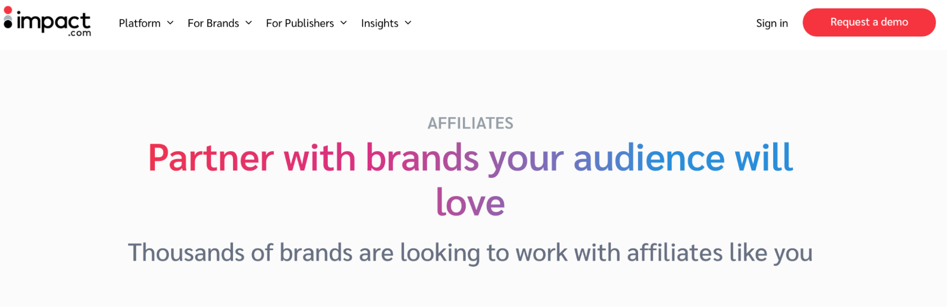The height and width of the screenshot is (307, 947).
Task: Expand the For Publishers dropdown arrow
Action: click(344, 23)
